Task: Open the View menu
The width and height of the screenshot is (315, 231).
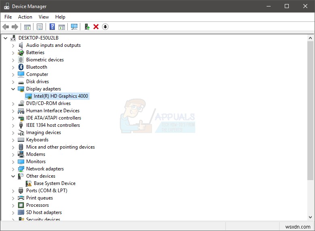Action: 44,17
